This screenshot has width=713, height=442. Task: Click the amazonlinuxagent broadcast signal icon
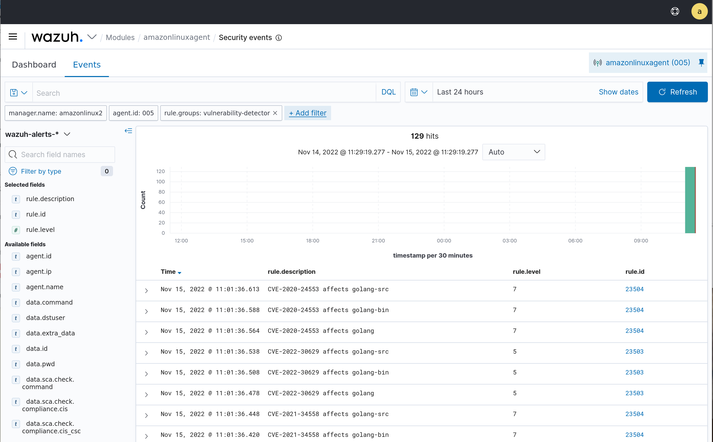(x=597, y=63)
